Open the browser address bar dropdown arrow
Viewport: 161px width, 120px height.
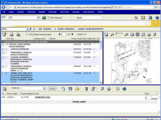(x=112, y=7)
